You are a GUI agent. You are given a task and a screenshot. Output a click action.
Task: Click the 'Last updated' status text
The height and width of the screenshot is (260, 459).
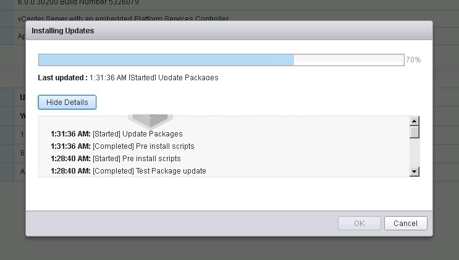click(128, 78)
